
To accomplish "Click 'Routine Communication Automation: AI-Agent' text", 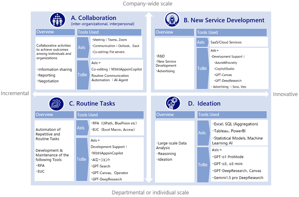I will 110,78.
